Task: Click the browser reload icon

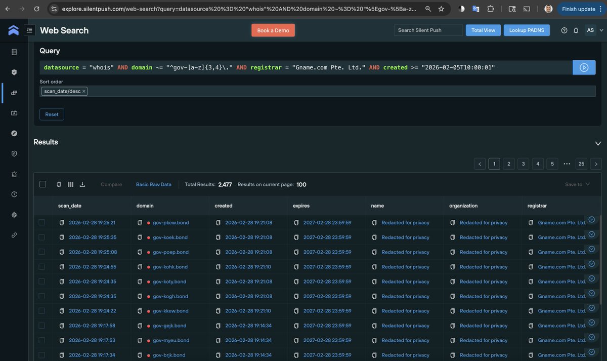Action: 36,9
